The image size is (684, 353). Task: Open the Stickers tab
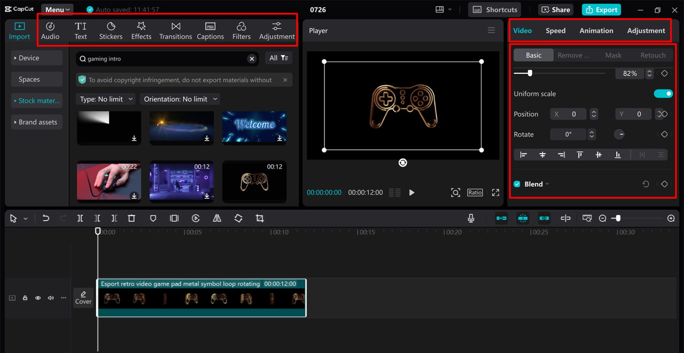coord(111,31)
